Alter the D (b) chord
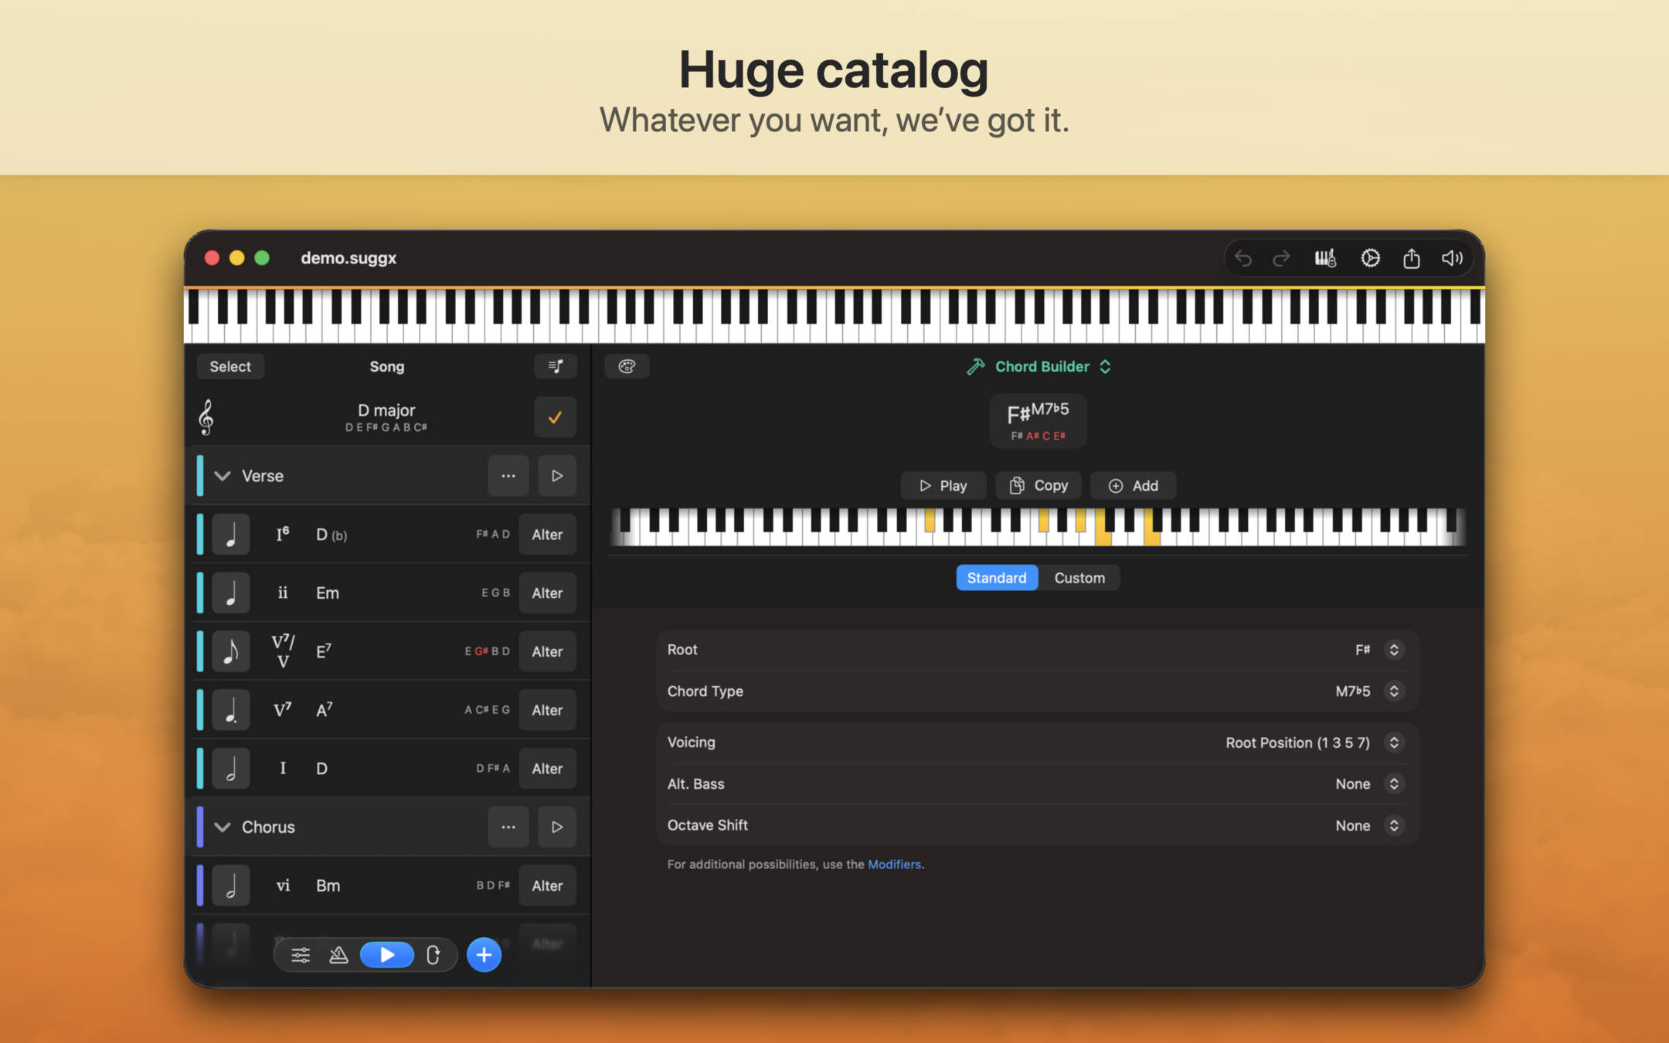The image size is (1669, 1043). pos(547,535)
